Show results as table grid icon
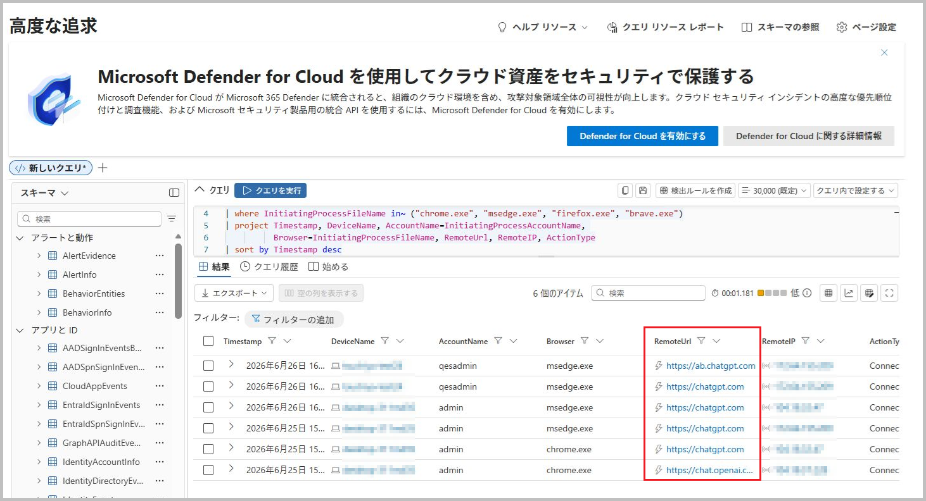926x501 pixels. click(x=828, y=293)
